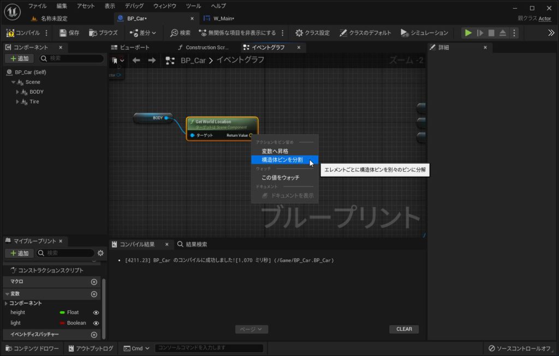
Task: Add new variable with plus icon
Action: tap(94, 294)
